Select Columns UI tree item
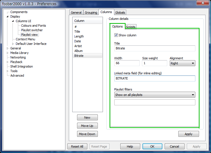The image size is (211, 153). click(23, 21)
